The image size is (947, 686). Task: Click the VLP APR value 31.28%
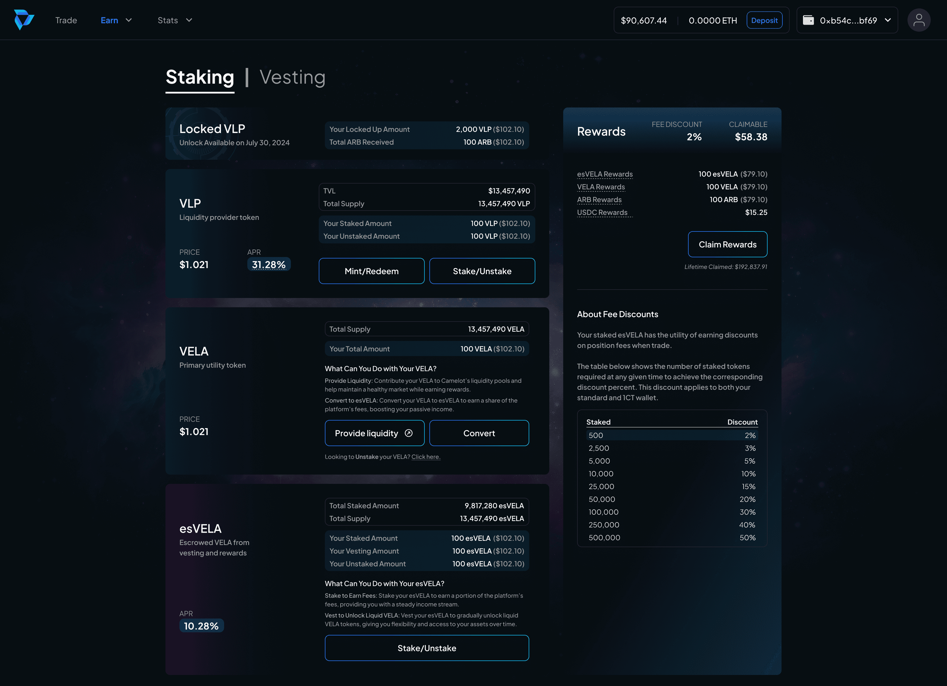[x=269, y=265]
